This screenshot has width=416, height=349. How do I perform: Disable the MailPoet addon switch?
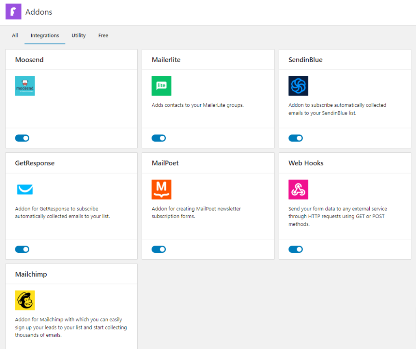[x=159, y=249]
